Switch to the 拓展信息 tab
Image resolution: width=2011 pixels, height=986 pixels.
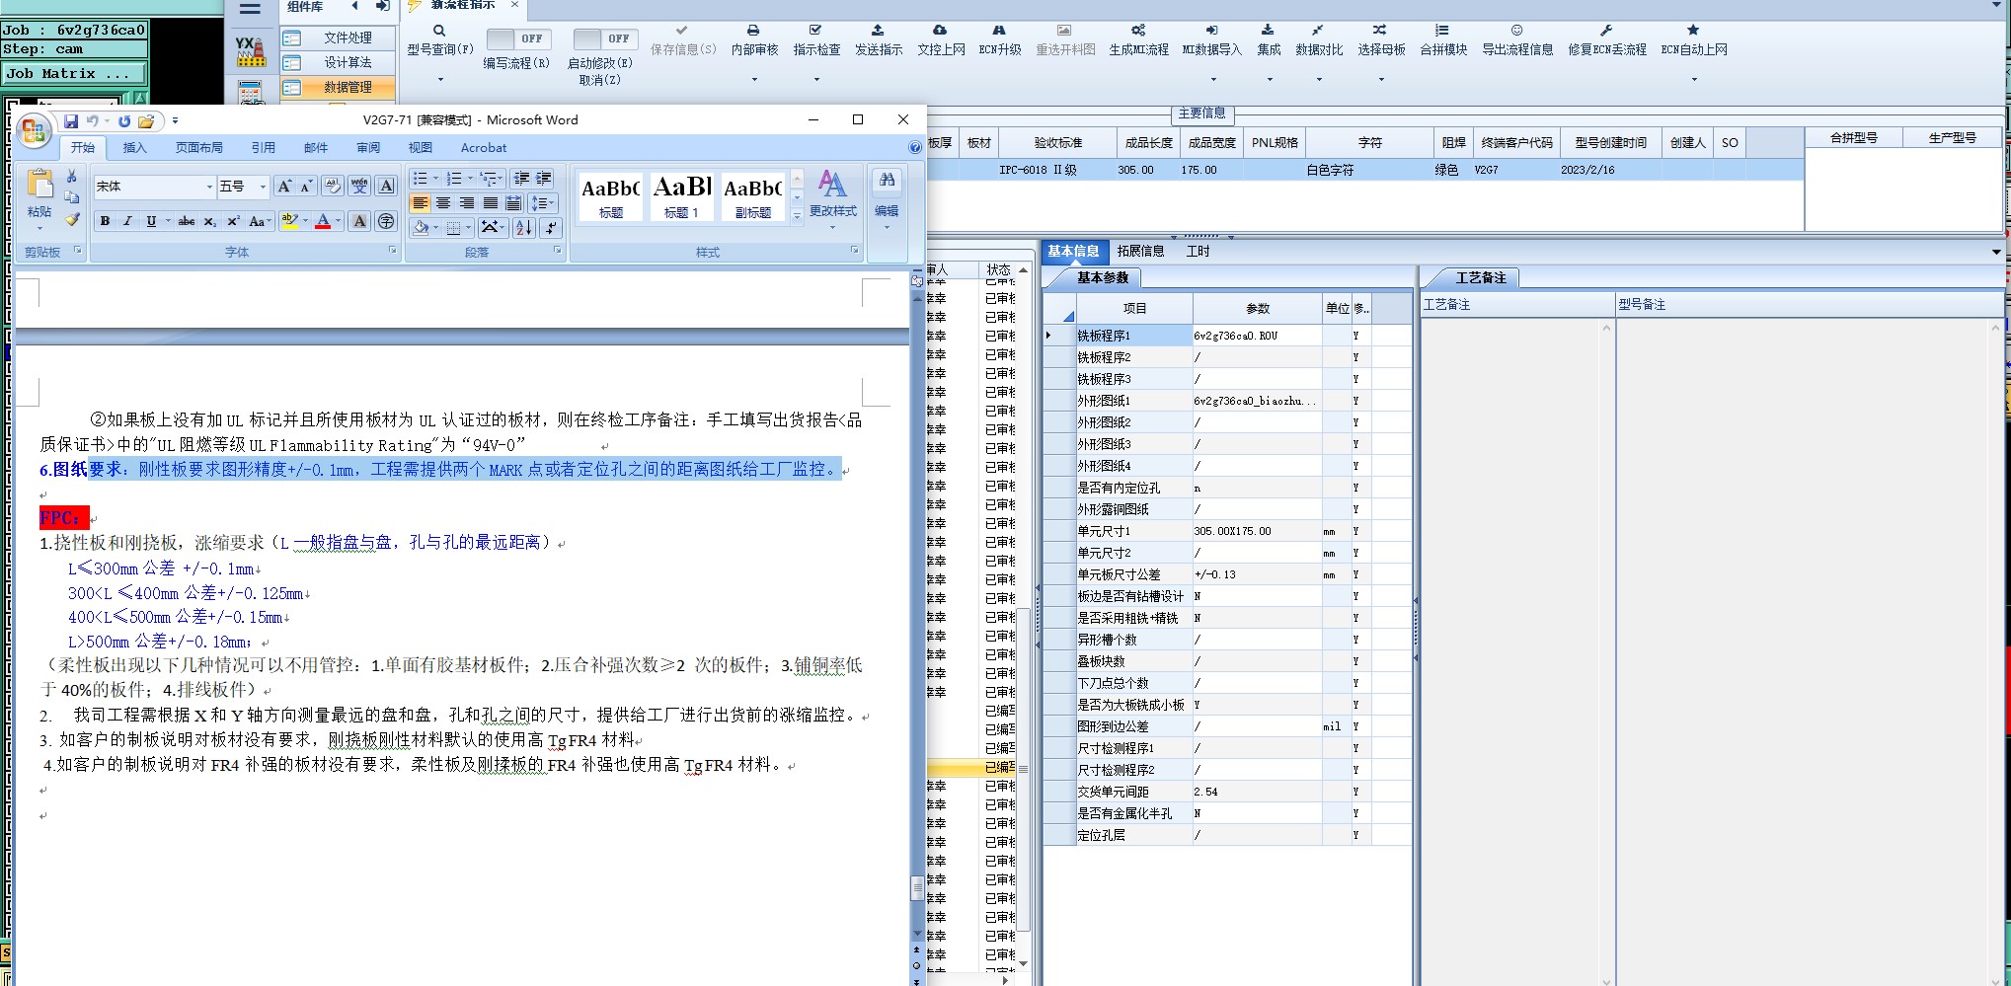pos(1140,251)
